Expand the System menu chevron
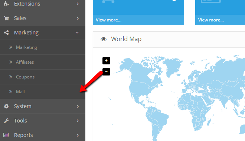The width and height of the screenshot is (245, 141). point(78,106)
